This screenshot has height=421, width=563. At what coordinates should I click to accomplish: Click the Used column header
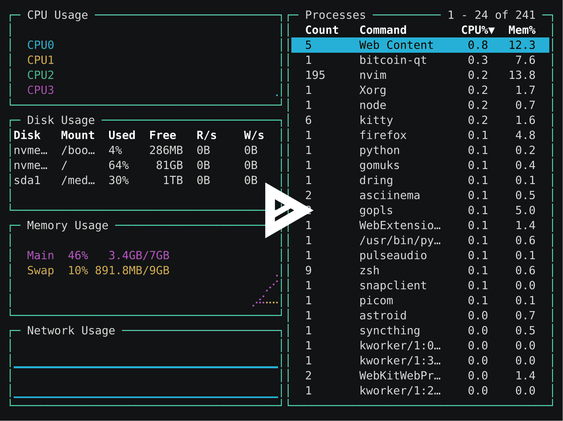click(x=122, y=135)
